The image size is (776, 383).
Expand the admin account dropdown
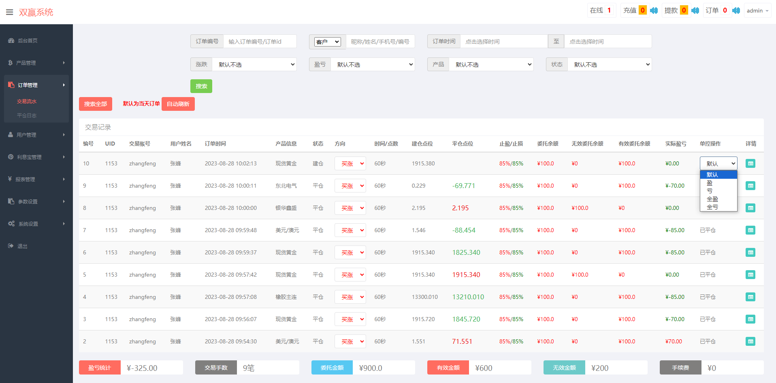coord(757,10)
